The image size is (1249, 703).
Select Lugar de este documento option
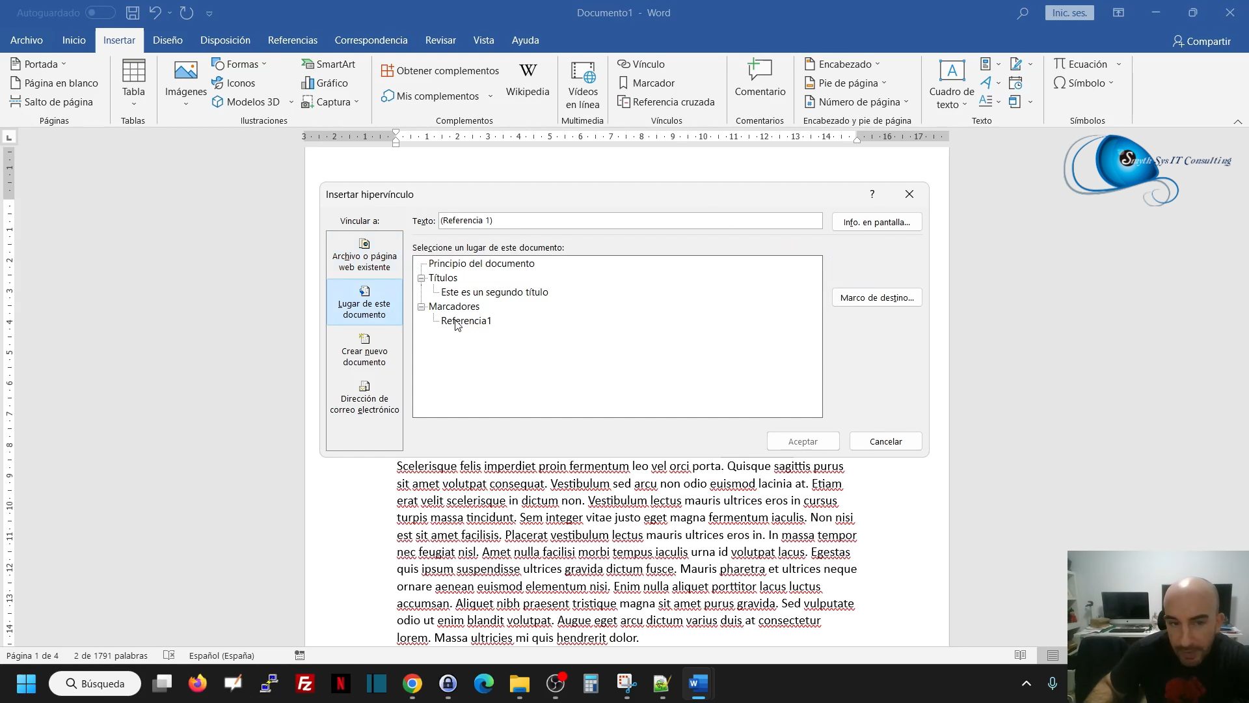point(364,302)
